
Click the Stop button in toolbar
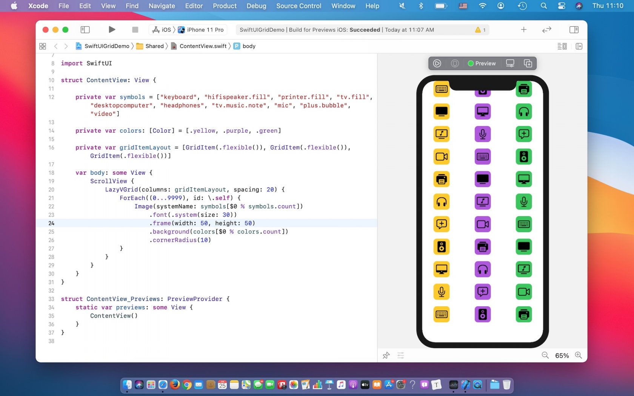(135, 30)
